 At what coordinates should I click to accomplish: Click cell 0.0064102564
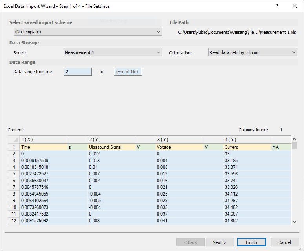tap(53, 201)
